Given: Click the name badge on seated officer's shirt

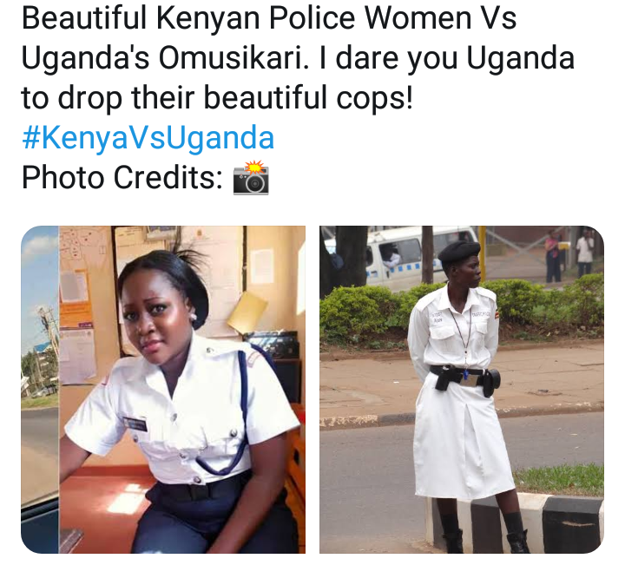Looking at the screenshot, I should click(x=135, y=424).
